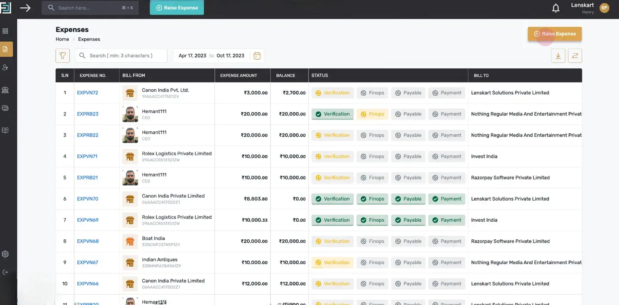
Task: Click Hemant111 photo in EXPRB23 row
Action: click(x=130, y=114)
